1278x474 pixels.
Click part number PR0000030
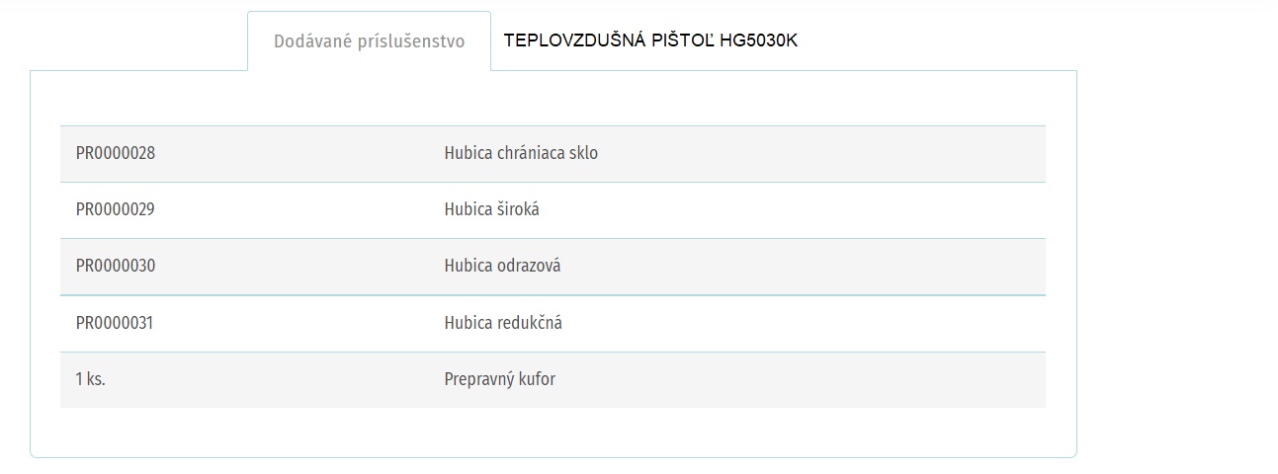click(x=116, y=267)
